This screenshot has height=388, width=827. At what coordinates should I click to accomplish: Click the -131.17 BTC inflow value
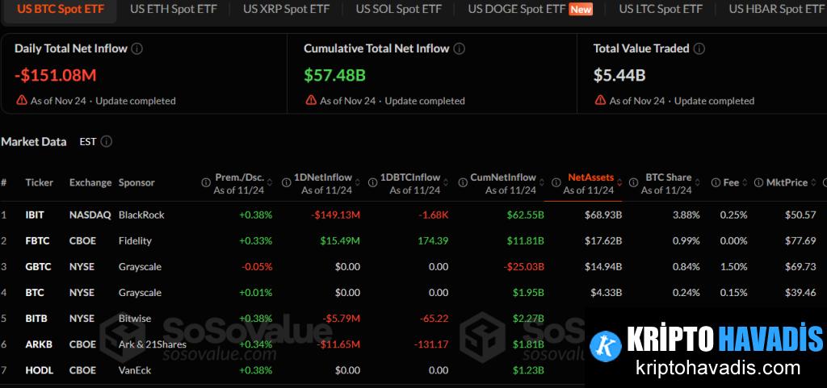431,344
